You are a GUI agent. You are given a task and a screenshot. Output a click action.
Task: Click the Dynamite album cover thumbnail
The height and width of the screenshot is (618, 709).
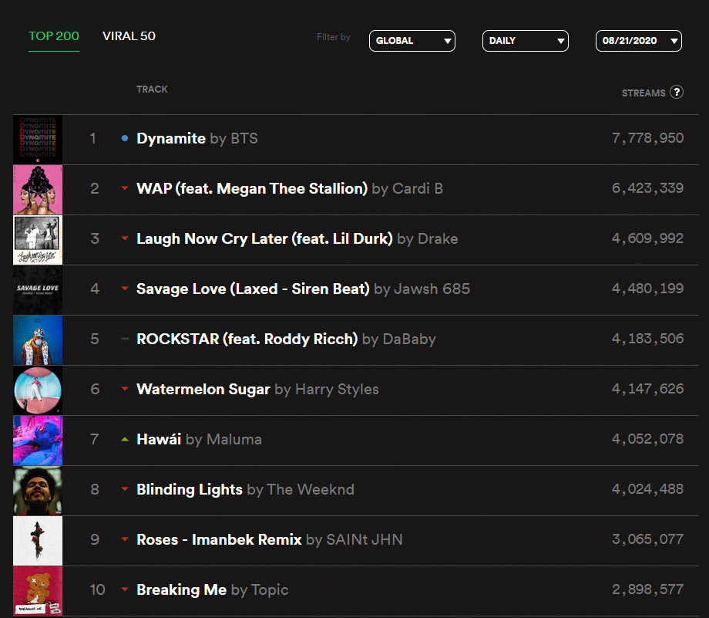point(38,140)
